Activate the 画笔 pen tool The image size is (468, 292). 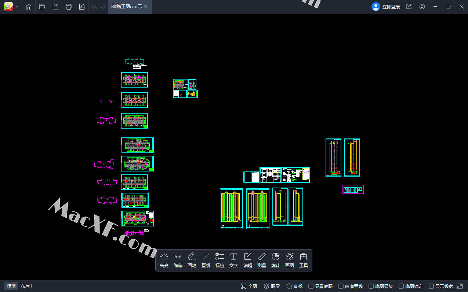192,260
